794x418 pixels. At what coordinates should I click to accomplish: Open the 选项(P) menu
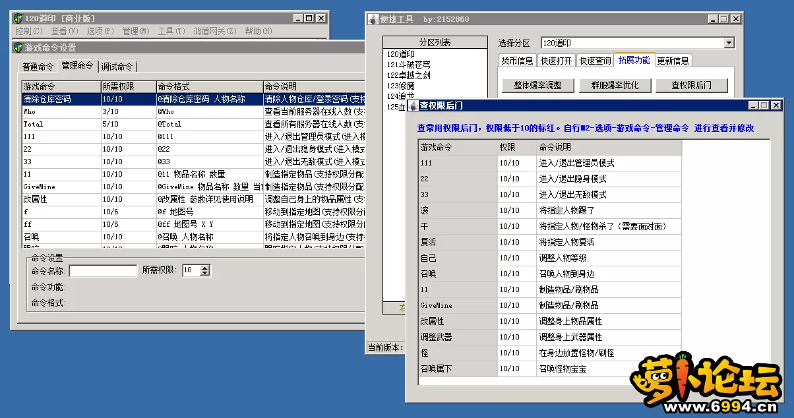pos(100,31)
